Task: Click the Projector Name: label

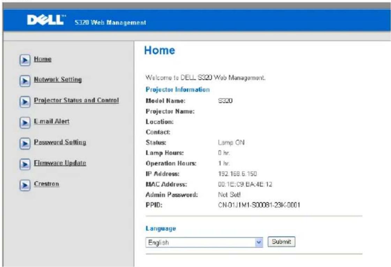Action: (x=170, y=111)
